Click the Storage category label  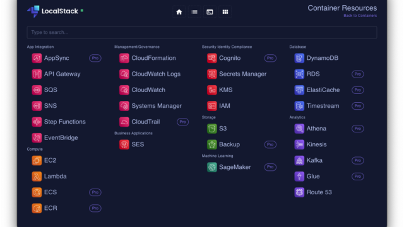[x=208, y=117]
